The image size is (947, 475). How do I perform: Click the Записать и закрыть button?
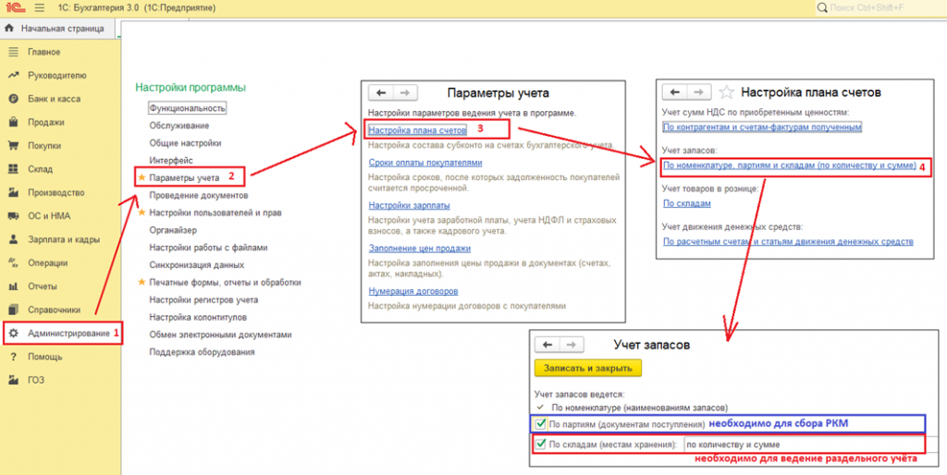[588, 368]
